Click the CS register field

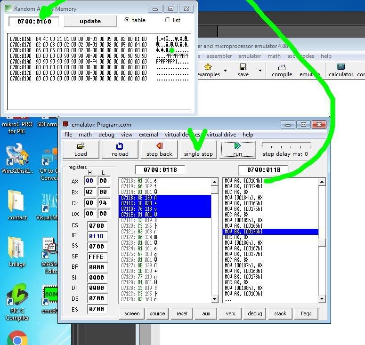click(97, 226)
